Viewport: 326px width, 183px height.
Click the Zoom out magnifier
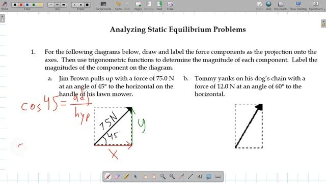(172, 176)
